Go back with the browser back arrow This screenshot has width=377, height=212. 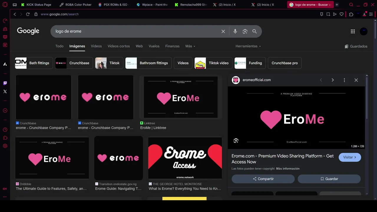pyautogui.click(x=15, y=14)
